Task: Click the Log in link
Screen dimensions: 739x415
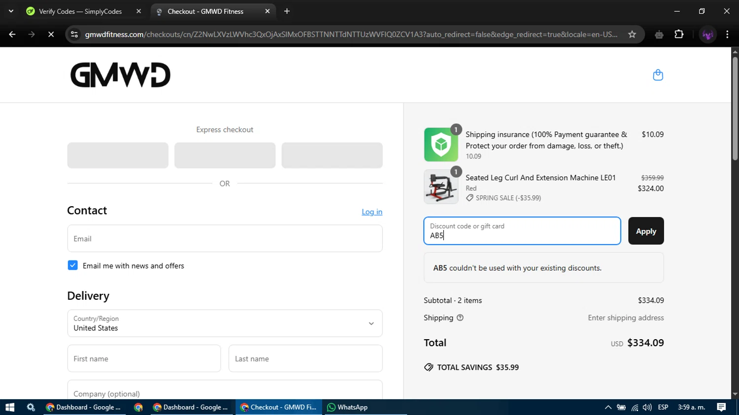Action: pos(372,212)
